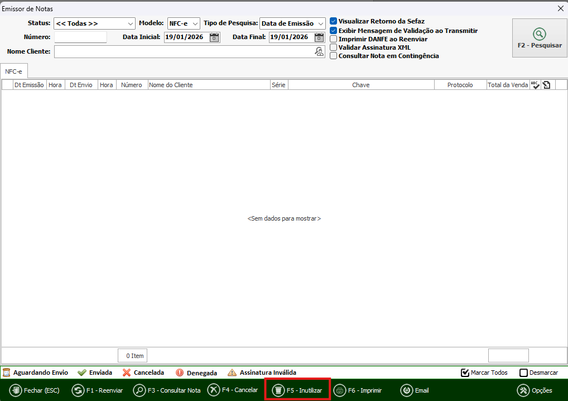This screenshot has height=401, width=568.
Task: Open calendar picker for Data Final
Action: (319, 37)
